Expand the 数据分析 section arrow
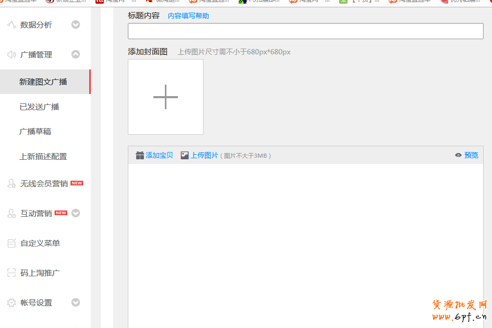 pos(76,25)
